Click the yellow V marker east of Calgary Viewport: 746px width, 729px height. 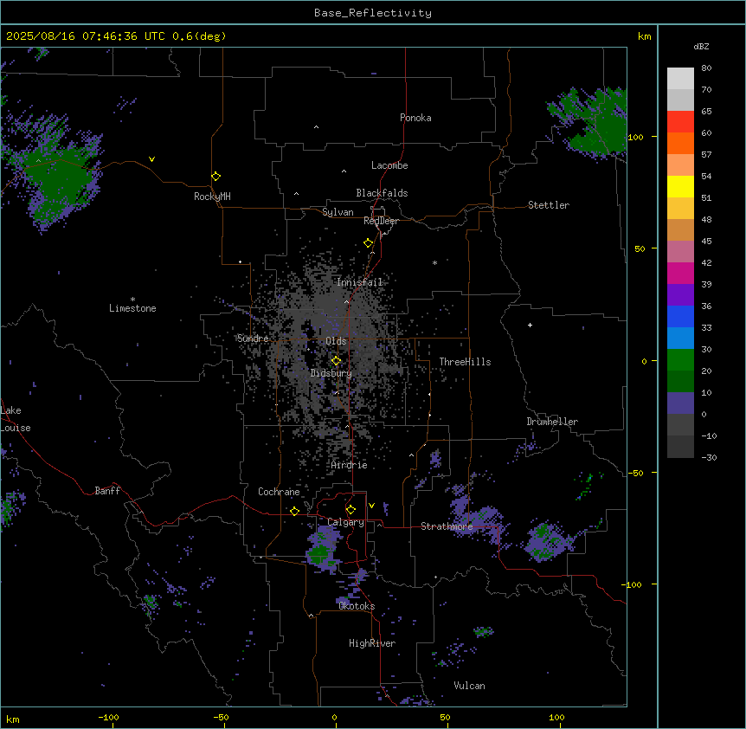pos(371,506)
